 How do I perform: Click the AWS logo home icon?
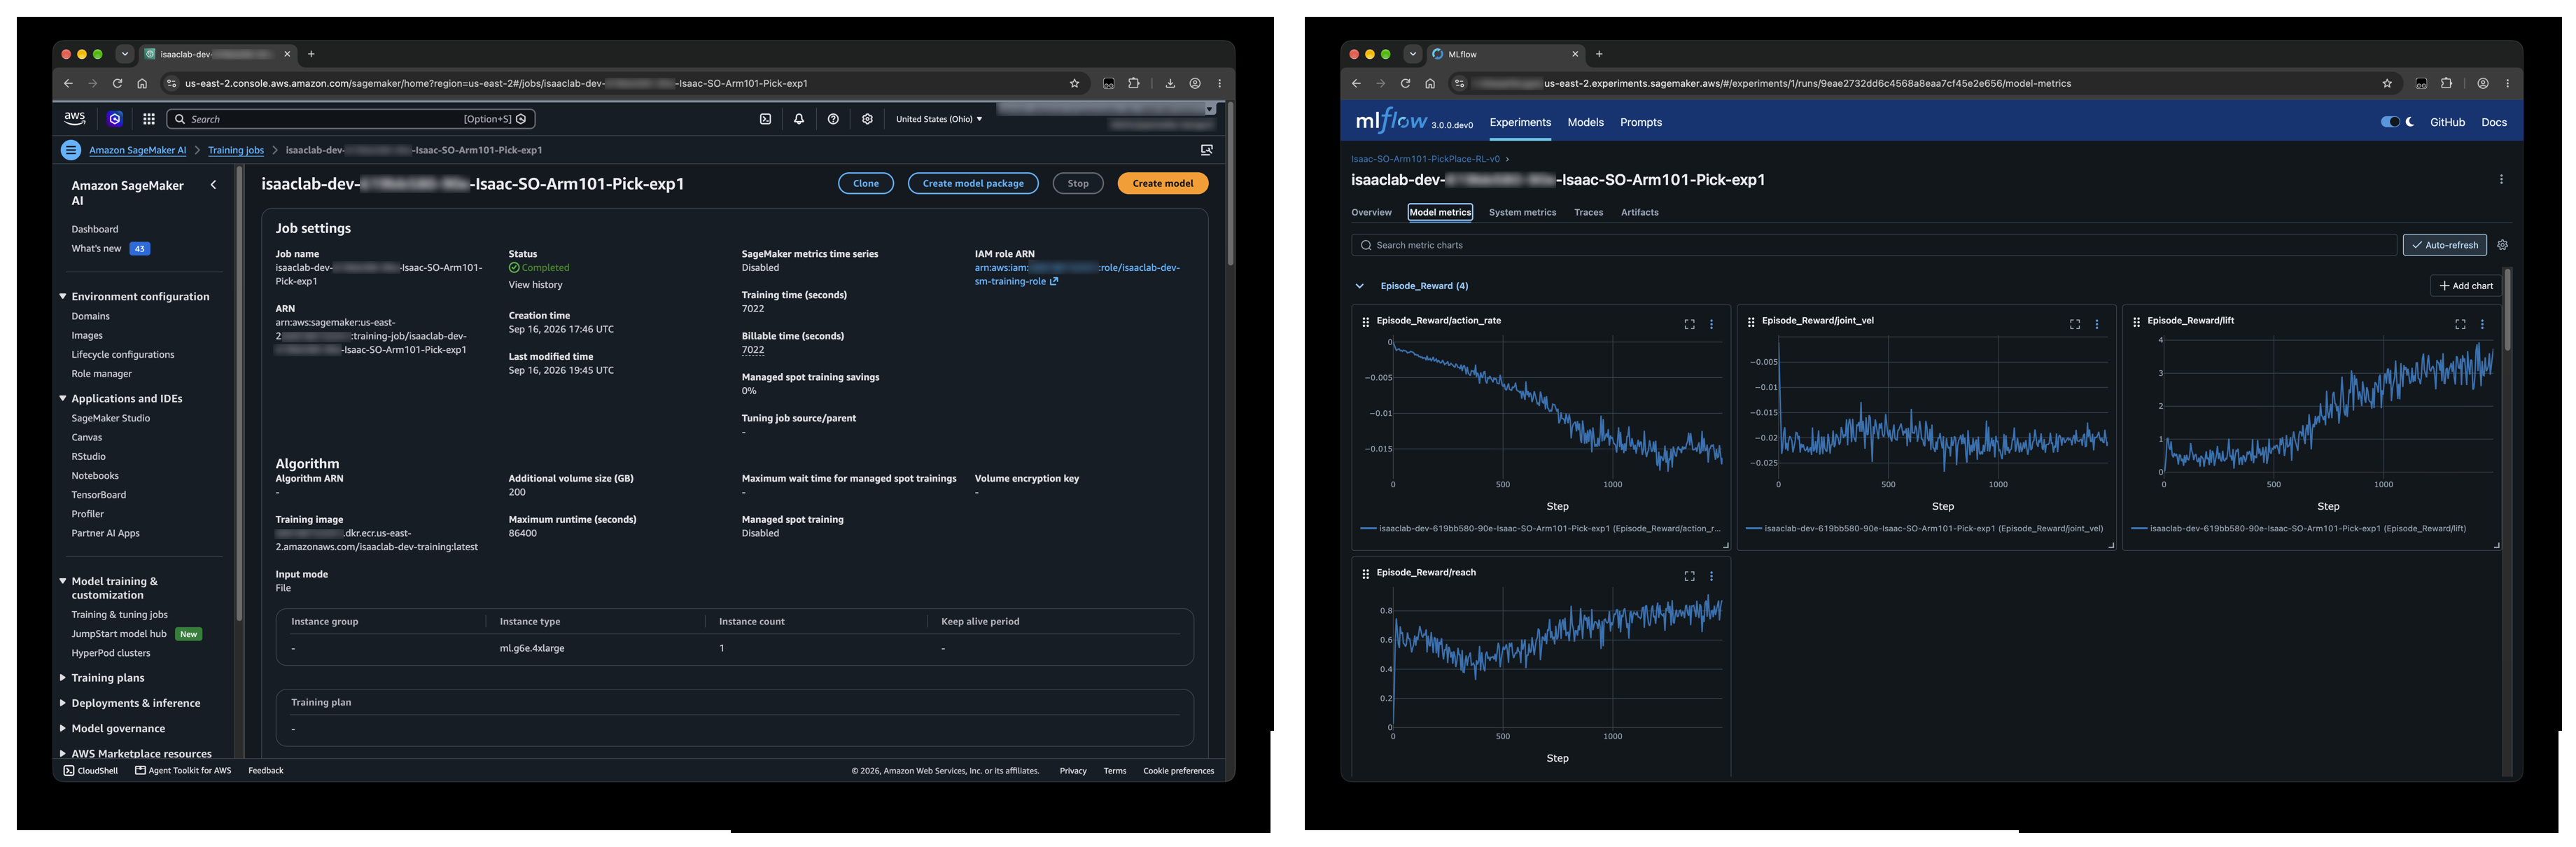75,118
